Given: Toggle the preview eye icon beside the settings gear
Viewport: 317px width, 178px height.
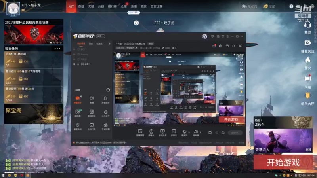Looking at the screenshot, I should (217, 133).
